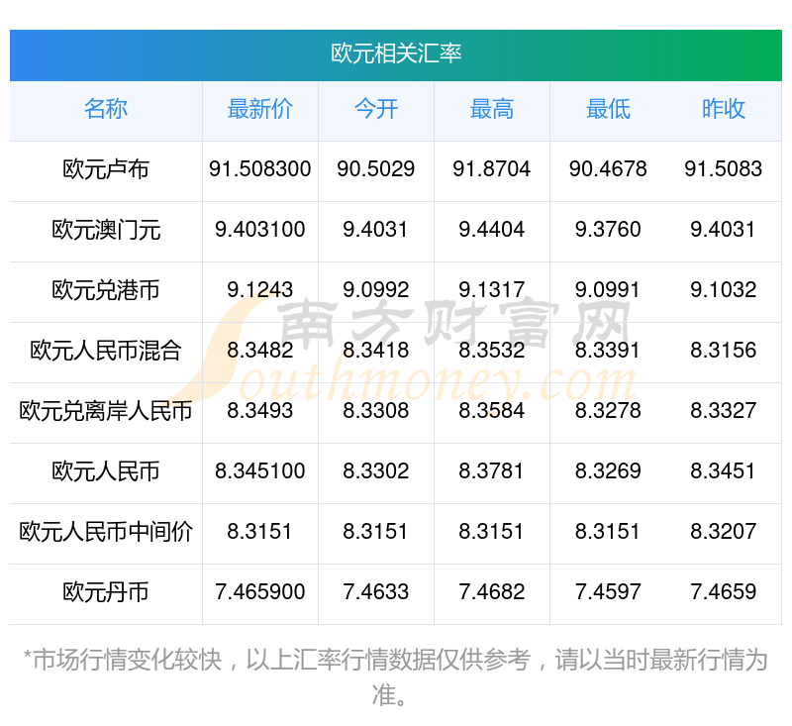This screenshot has width=792, height=726.
Task: Click the previous close 8.3207
Action: (x=724, y=531)
